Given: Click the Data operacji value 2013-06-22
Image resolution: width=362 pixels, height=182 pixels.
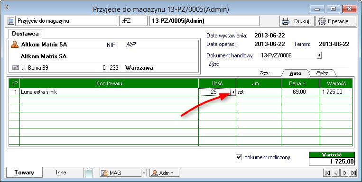Looking at the screenshot, I should pos(269,44).
